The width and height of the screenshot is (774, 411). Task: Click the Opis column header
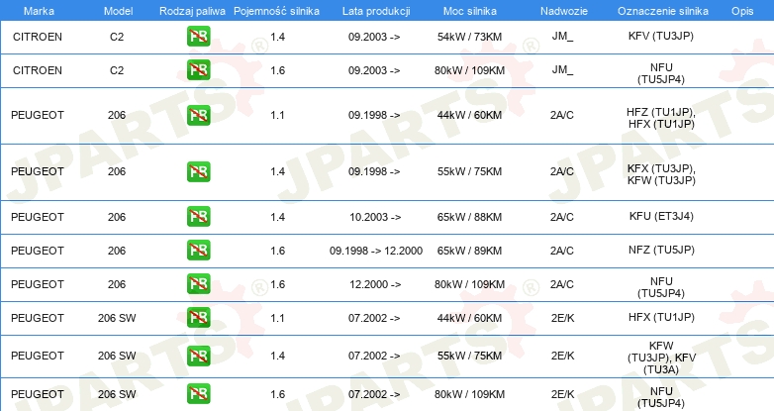point(742,11)
